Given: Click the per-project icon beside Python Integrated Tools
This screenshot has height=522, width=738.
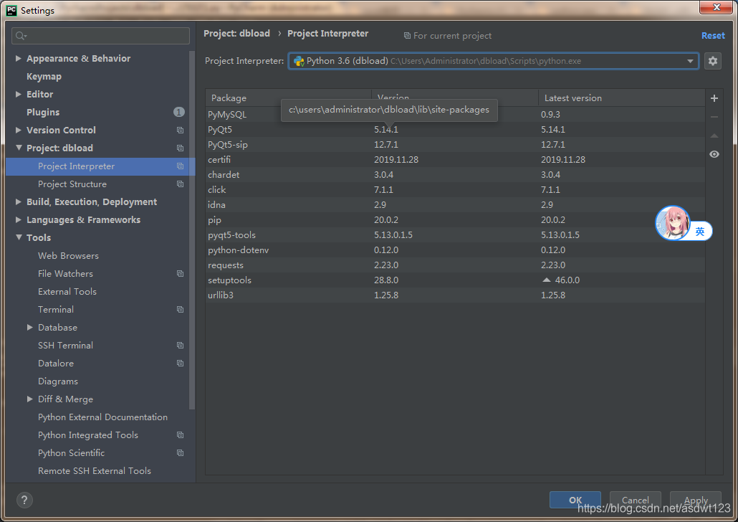Looking at the screenshot, I should pyautogui.click(x=180, y=435).
